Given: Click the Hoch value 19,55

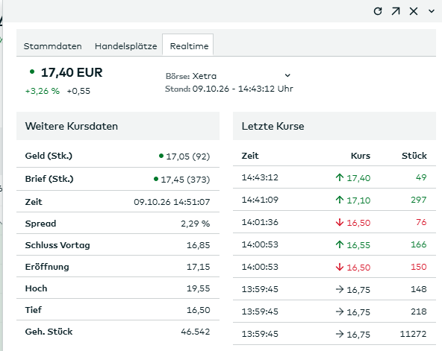Looking at the screenshot, I should (198, 288).
